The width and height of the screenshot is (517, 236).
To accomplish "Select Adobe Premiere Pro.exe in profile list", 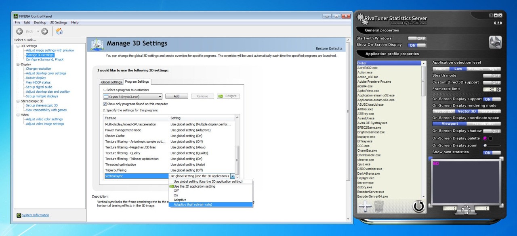I will tap(374, 81).
